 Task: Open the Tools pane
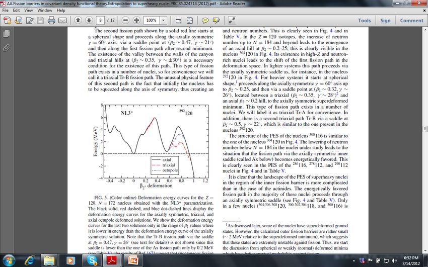[365, 21]
